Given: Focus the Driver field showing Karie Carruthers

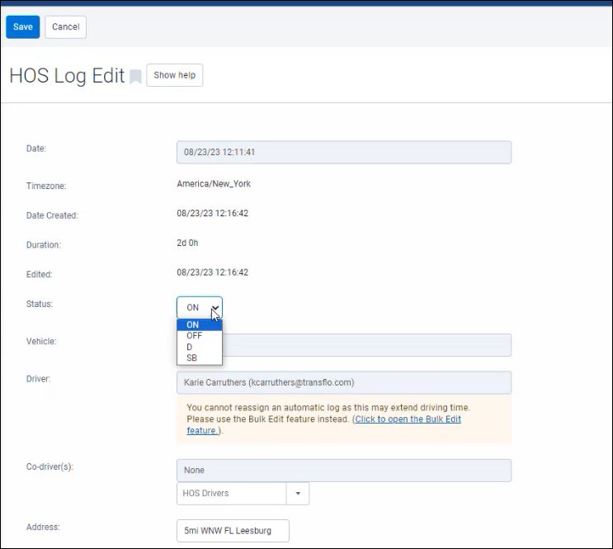Looking at the screenshot, I should tap(343, 383).
